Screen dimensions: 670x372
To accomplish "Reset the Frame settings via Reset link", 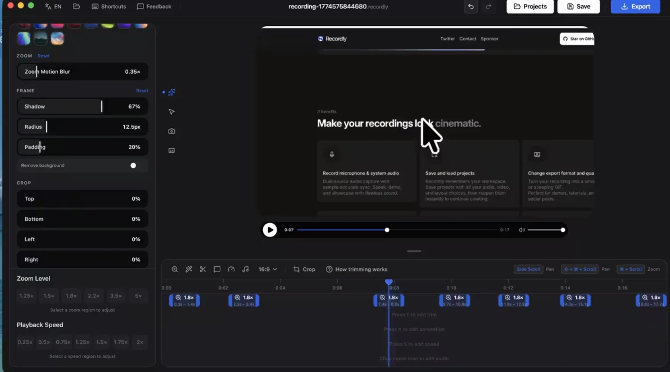I will [x=142, y=91].
